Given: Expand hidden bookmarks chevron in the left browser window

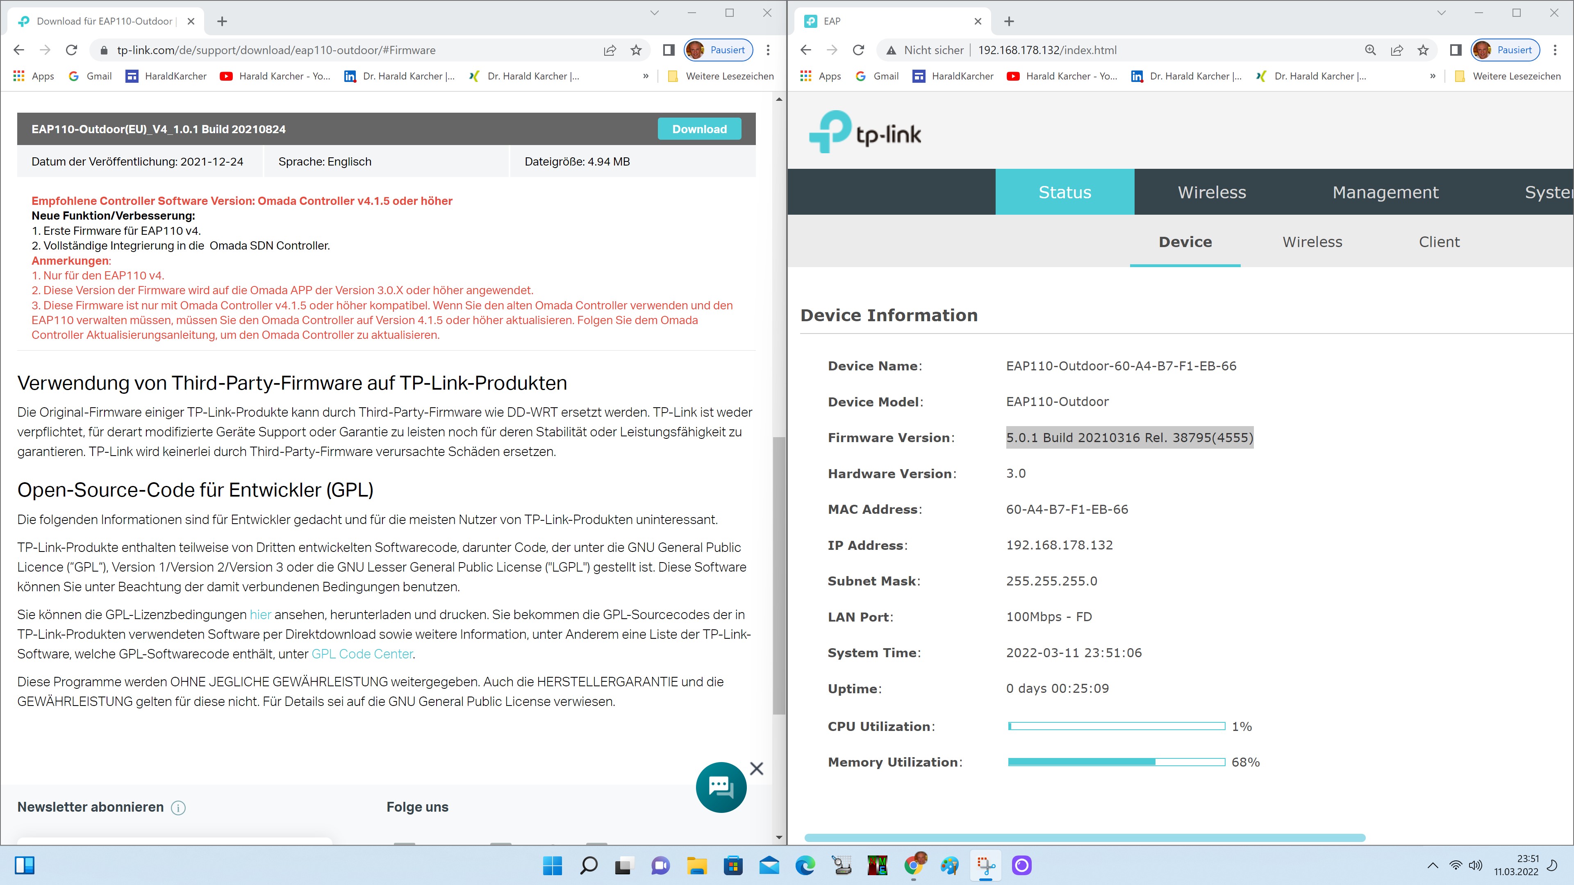Looking at the screenshot, I should [x=646, y=76].
